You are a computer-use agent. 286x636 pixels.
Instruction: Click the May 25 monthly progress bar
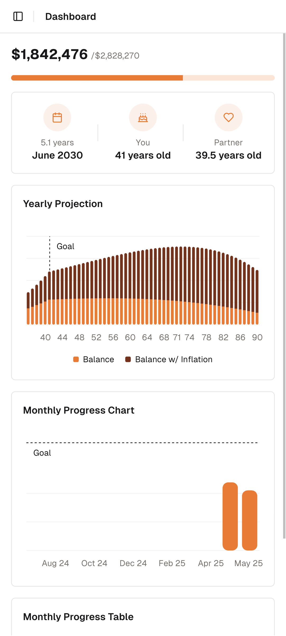[x=250, y=520]
